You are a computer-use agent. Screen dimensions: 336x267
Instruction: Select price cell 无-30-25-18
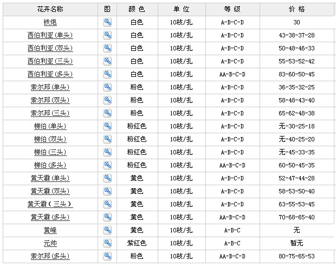(x=296, y=126)
